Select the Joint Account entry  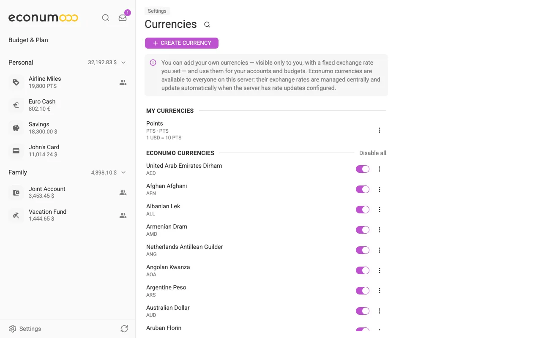coord(68,192)
